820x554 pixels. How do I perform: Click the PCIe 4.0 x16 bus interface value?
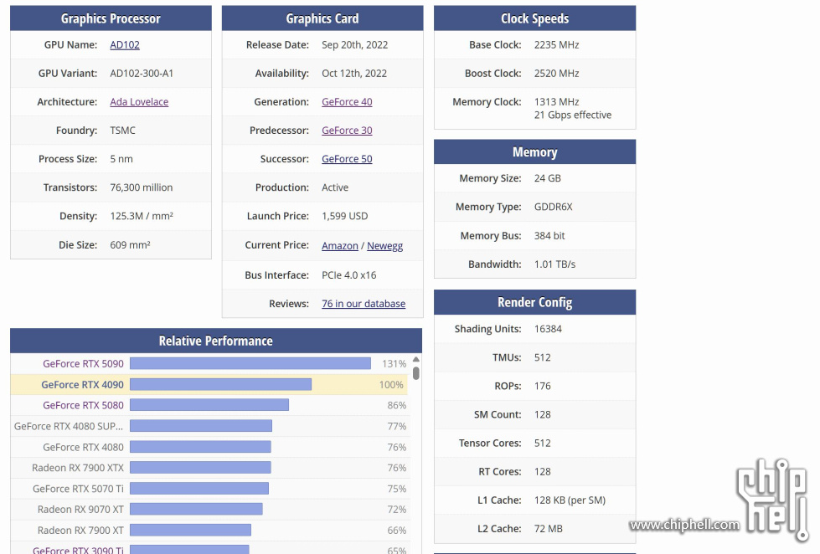pos(348,275)
